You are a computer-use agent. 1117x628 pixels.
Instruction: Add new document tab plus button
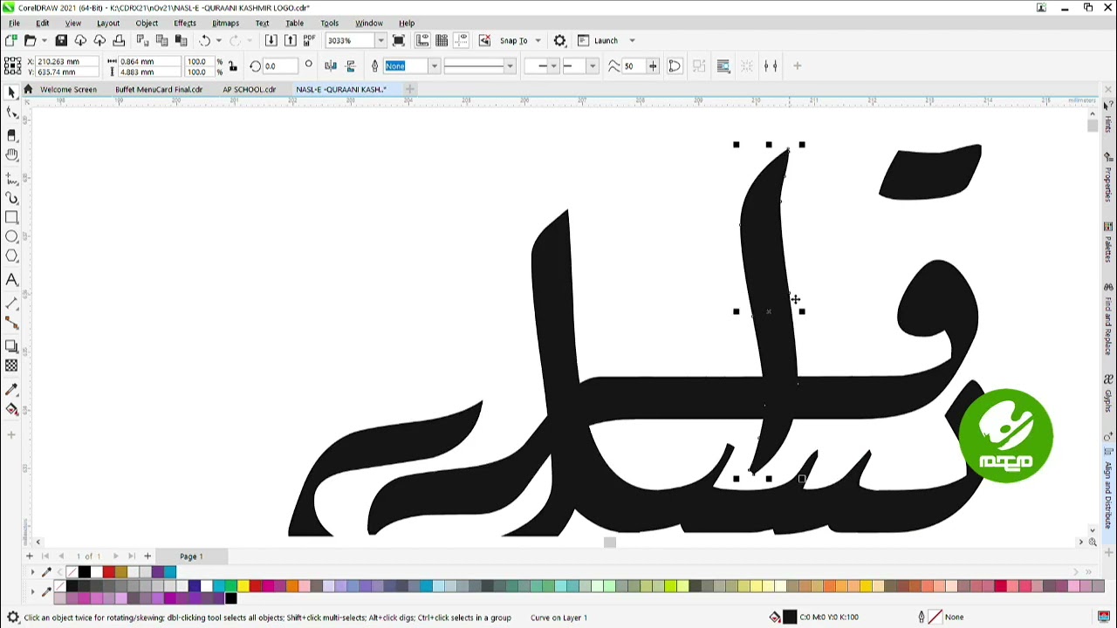pyautogui.click(x=408, y=89)
